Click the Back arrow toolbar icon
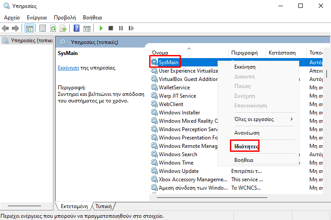Image resolution: width=331 pixels, height=220 pixels. coord(5,28)
